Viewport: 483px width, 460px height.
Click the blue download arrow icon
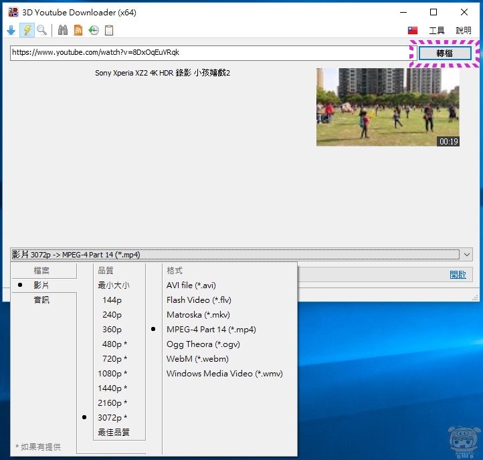click(11, 30)
